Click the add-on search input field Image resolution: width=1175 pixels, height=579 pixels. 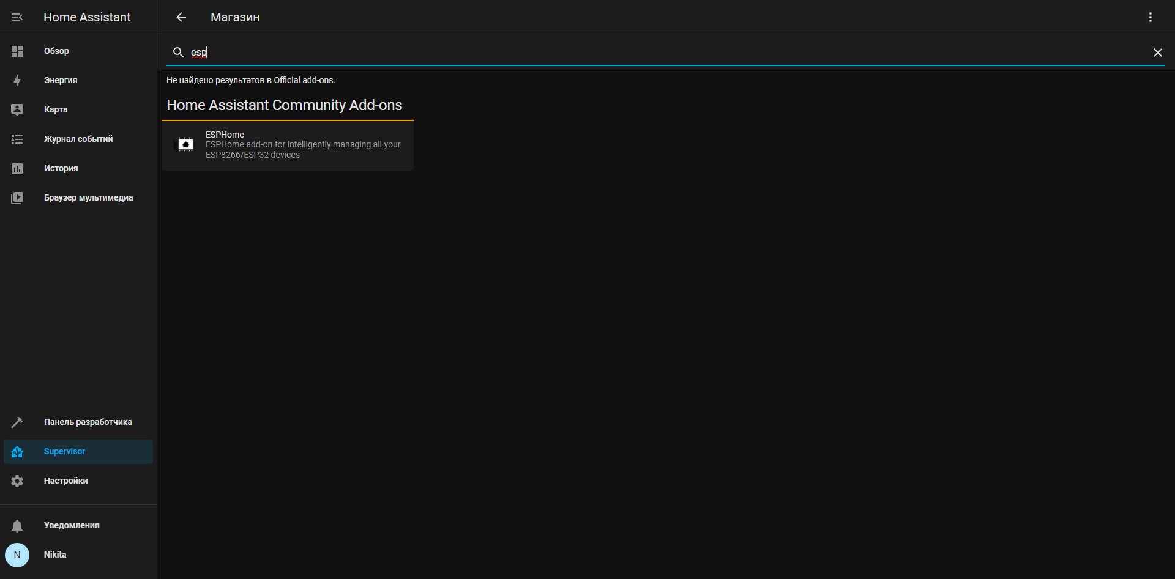coord(667,53)
